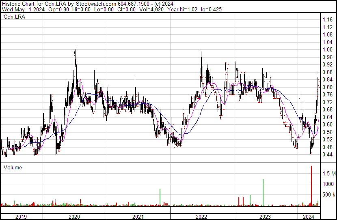Click the 'Op=0.80' value in header
Viewport: 337px width, 220px height.
pos(59,9)
